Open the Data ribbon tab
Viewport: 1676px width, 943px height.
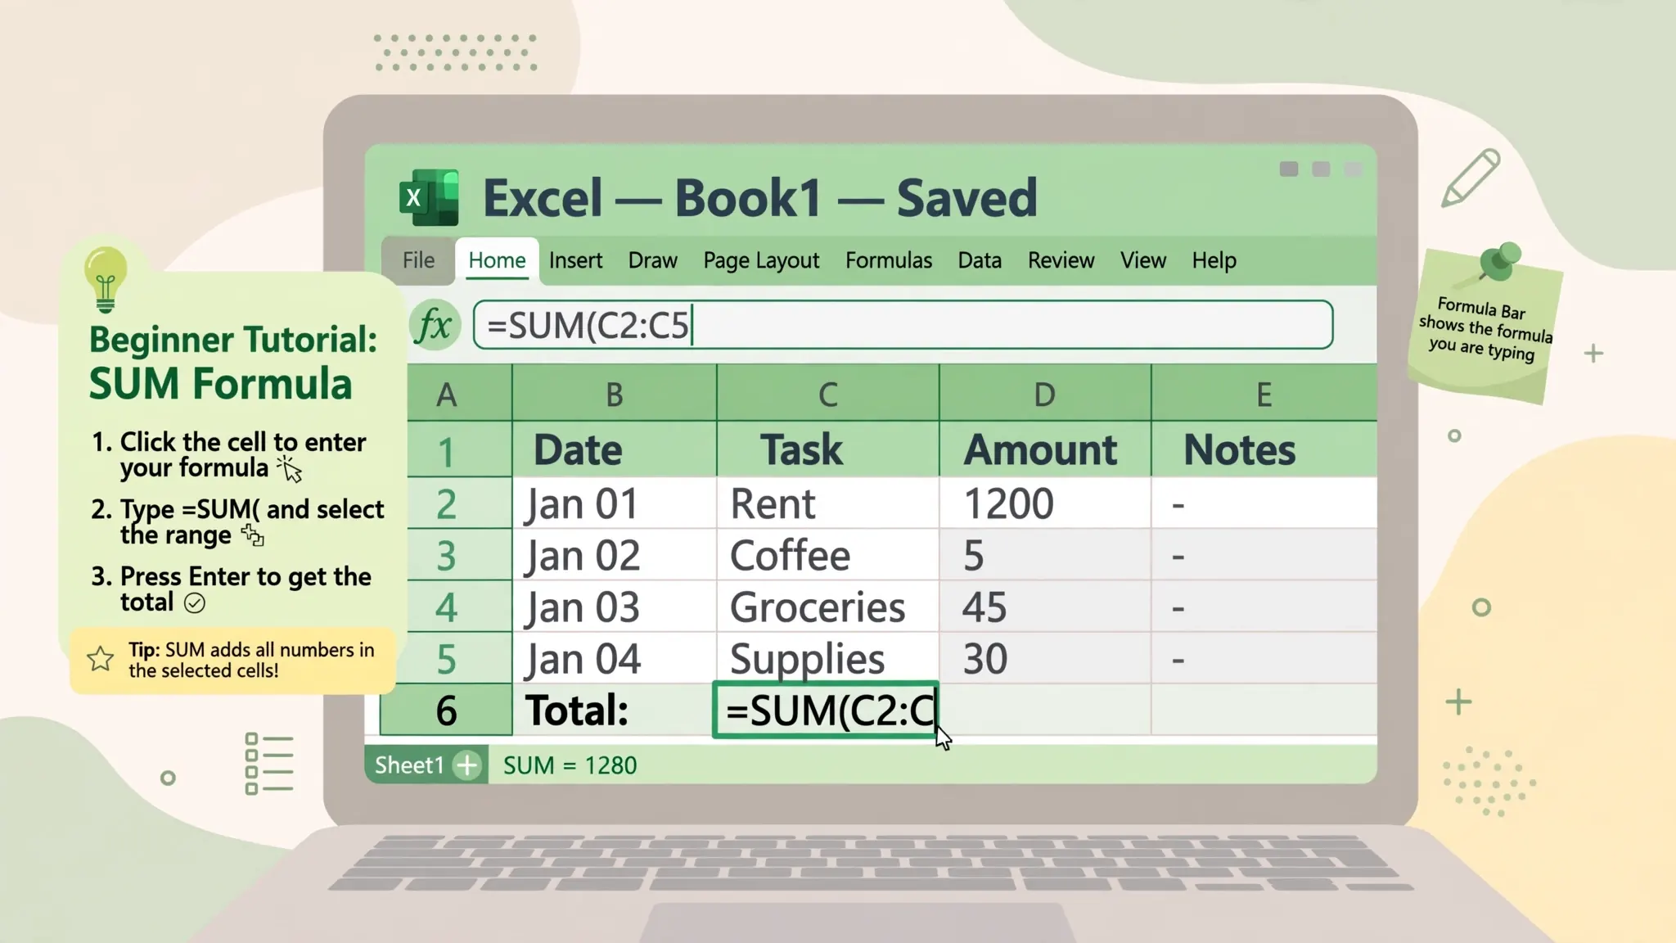point(980,260)
